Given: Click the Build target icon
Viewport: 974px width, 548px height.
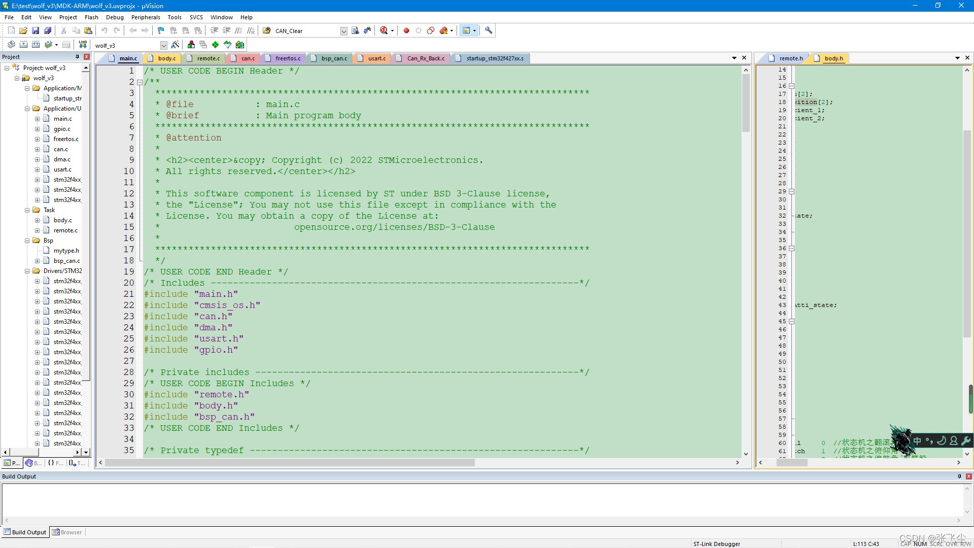Looking at the screenshot, I should tap(23, 45).
